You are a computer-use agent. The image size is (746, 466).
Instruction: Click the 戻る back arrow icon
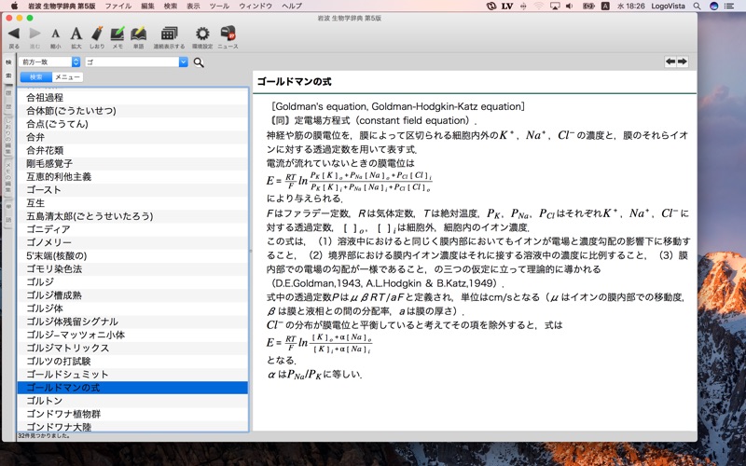[x=13, y=33]
